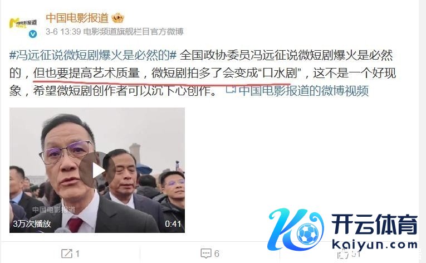The image size is (426, 263).
Task: Open the 中国电影报道的微博视频 link
Action: (303, 91)
